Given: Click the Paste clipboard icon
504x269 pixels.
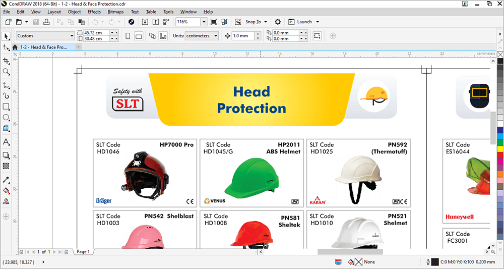Looking at the screenshot, I should [x=82, y=22].
